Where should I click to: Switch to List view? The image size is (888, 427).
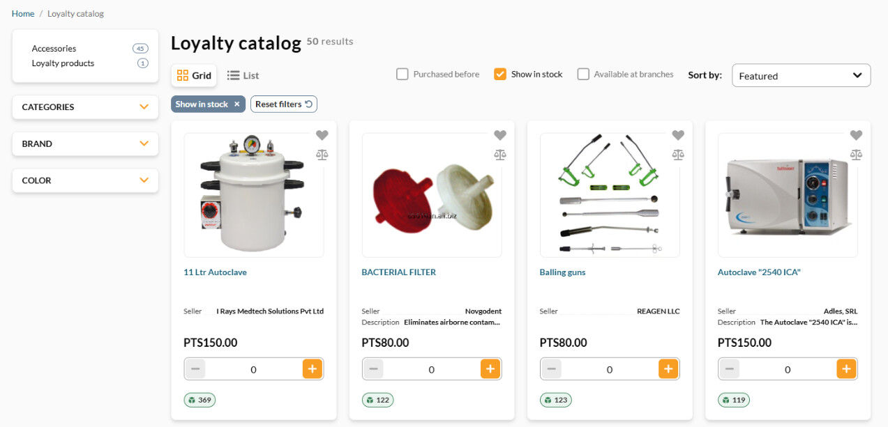tap(243, 75)
